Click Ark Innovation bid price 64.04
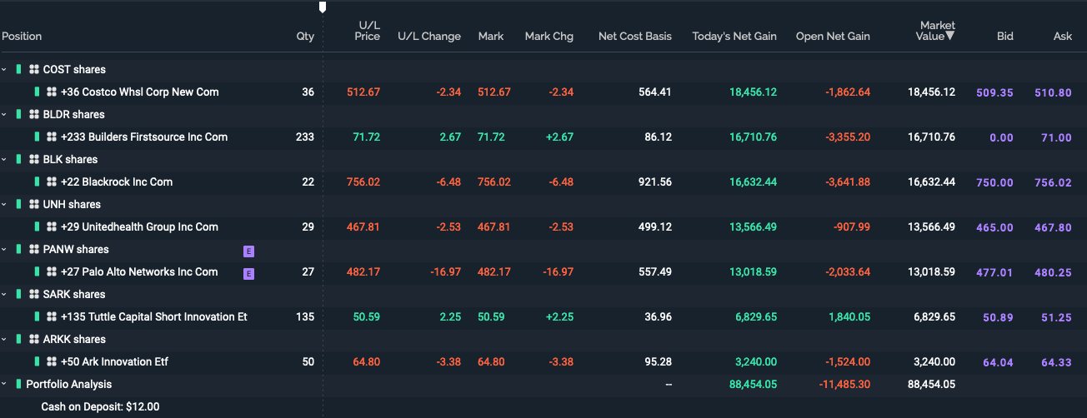Image resolution: width=1087 pixels, height=418 pixels. (x=999, y=362)
